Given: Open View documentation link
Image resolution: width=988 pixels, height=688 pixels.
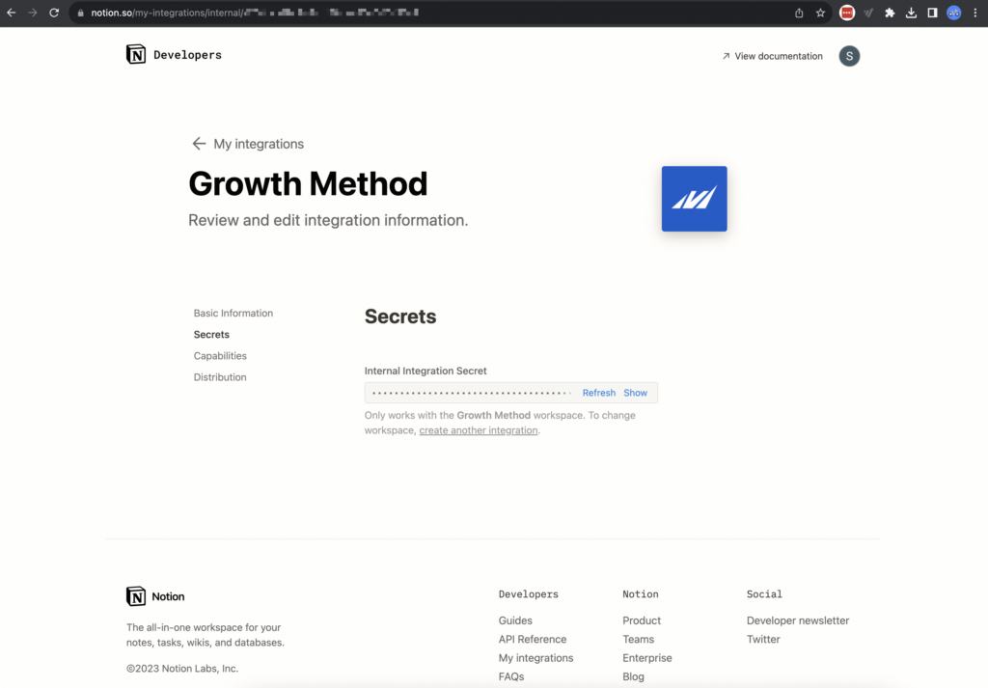Looking at the screenshot, I should coord(773,56).
